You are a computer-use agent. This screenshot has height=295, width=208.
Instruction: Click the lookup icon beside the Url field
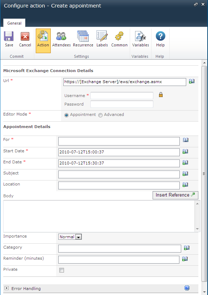point(192,81)
